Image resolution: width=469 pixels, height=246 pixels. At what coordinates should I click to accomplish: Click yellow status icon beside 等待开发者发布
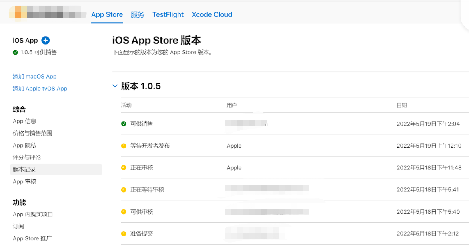(124, 146)
